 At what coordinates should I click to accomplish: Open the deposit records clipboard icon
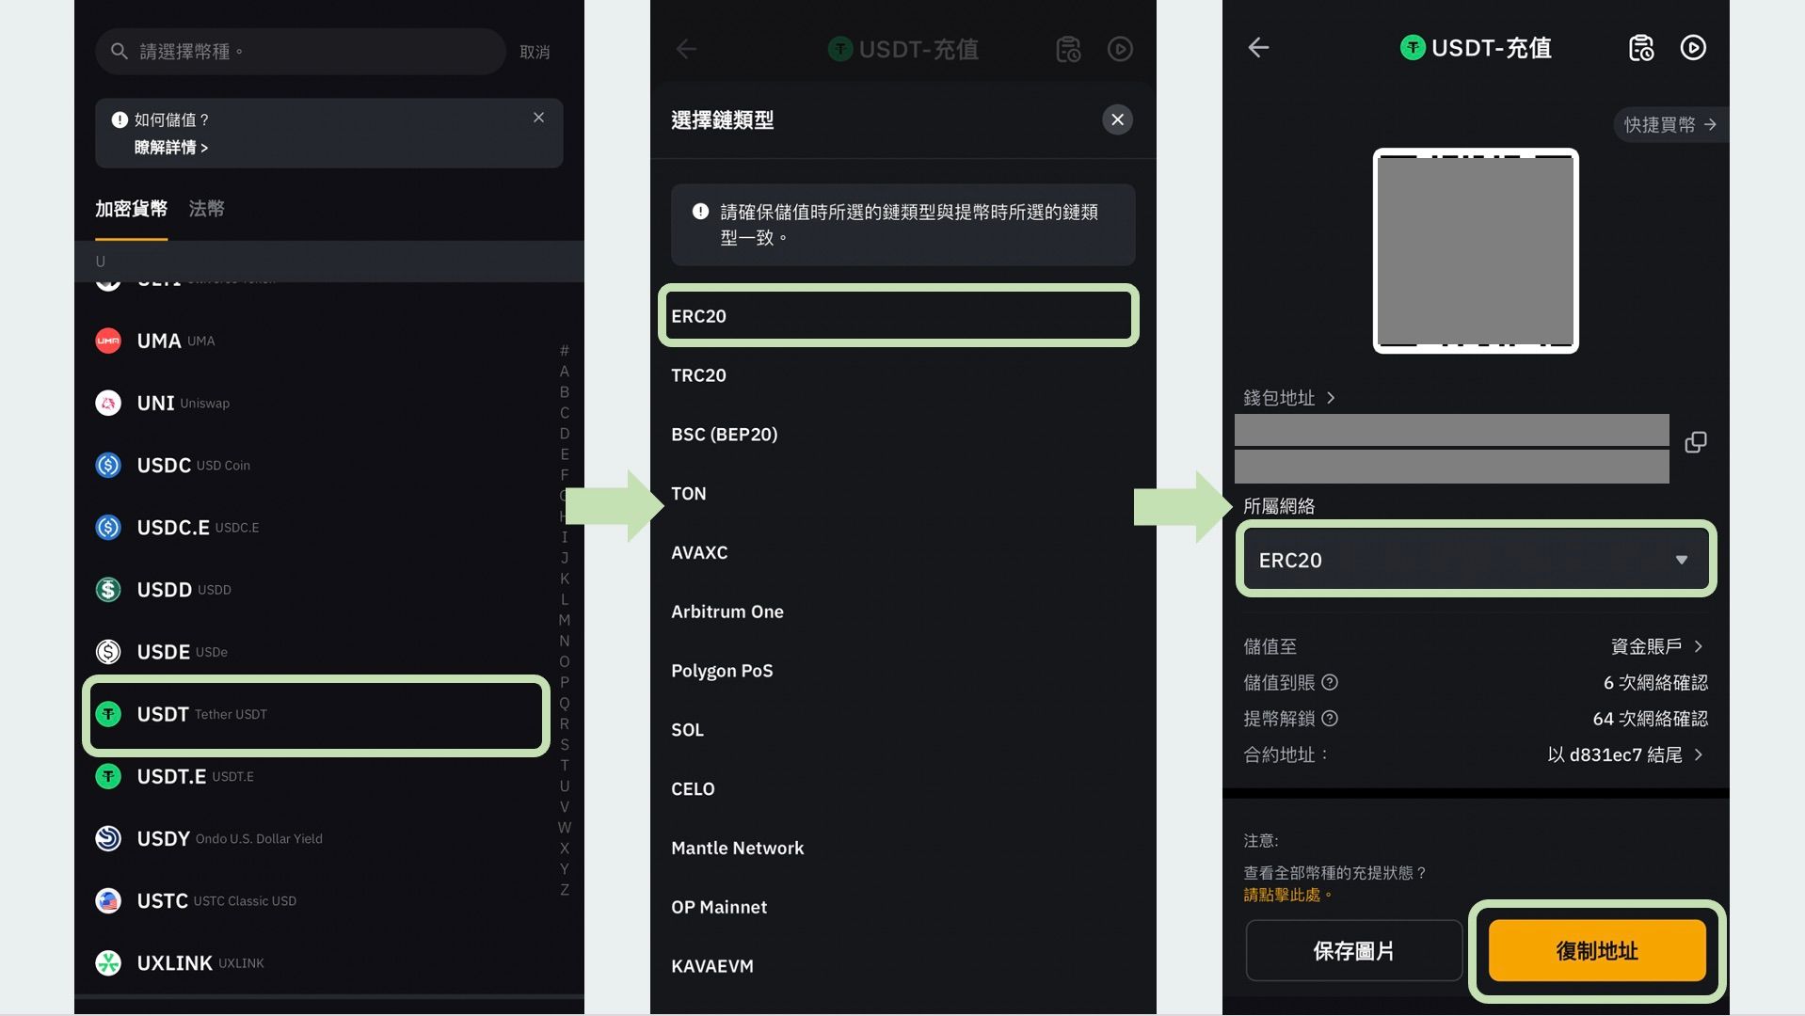pyautogui.click(x=1641, y=48)
